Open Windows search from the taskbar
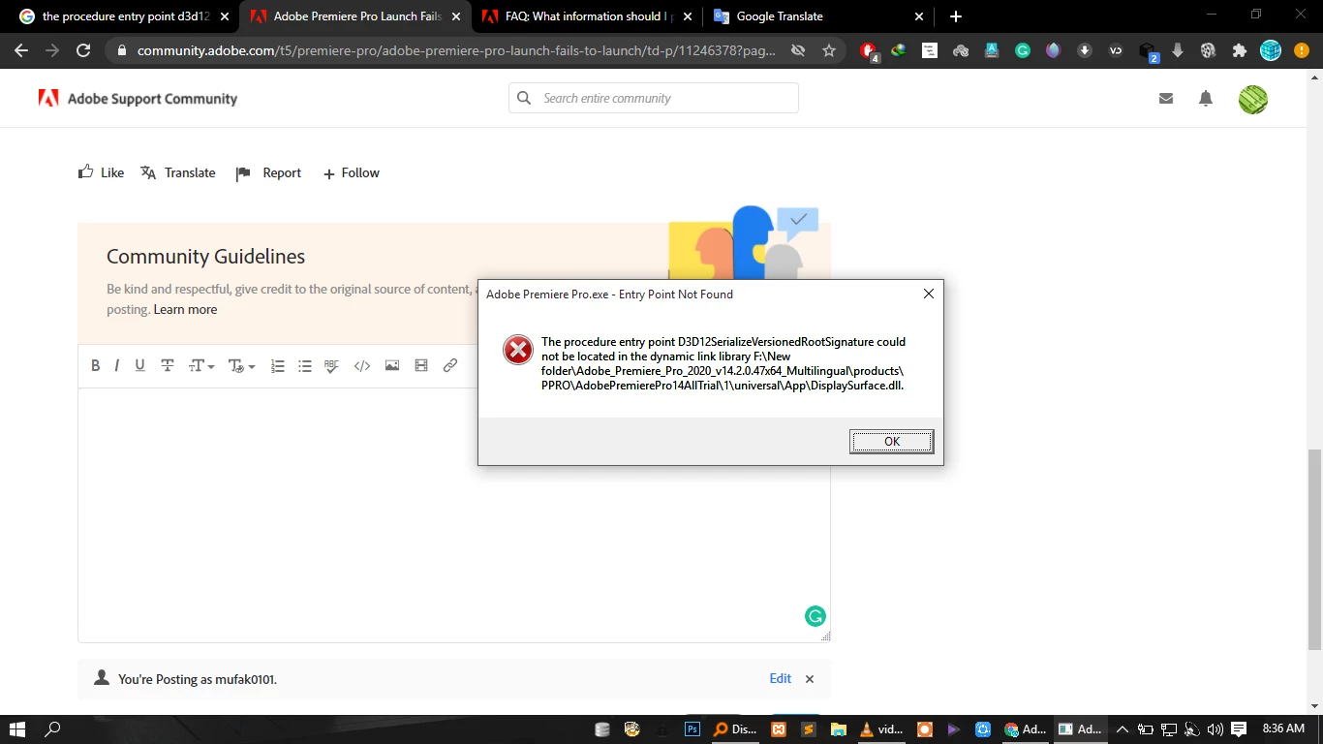 [53, 729]
